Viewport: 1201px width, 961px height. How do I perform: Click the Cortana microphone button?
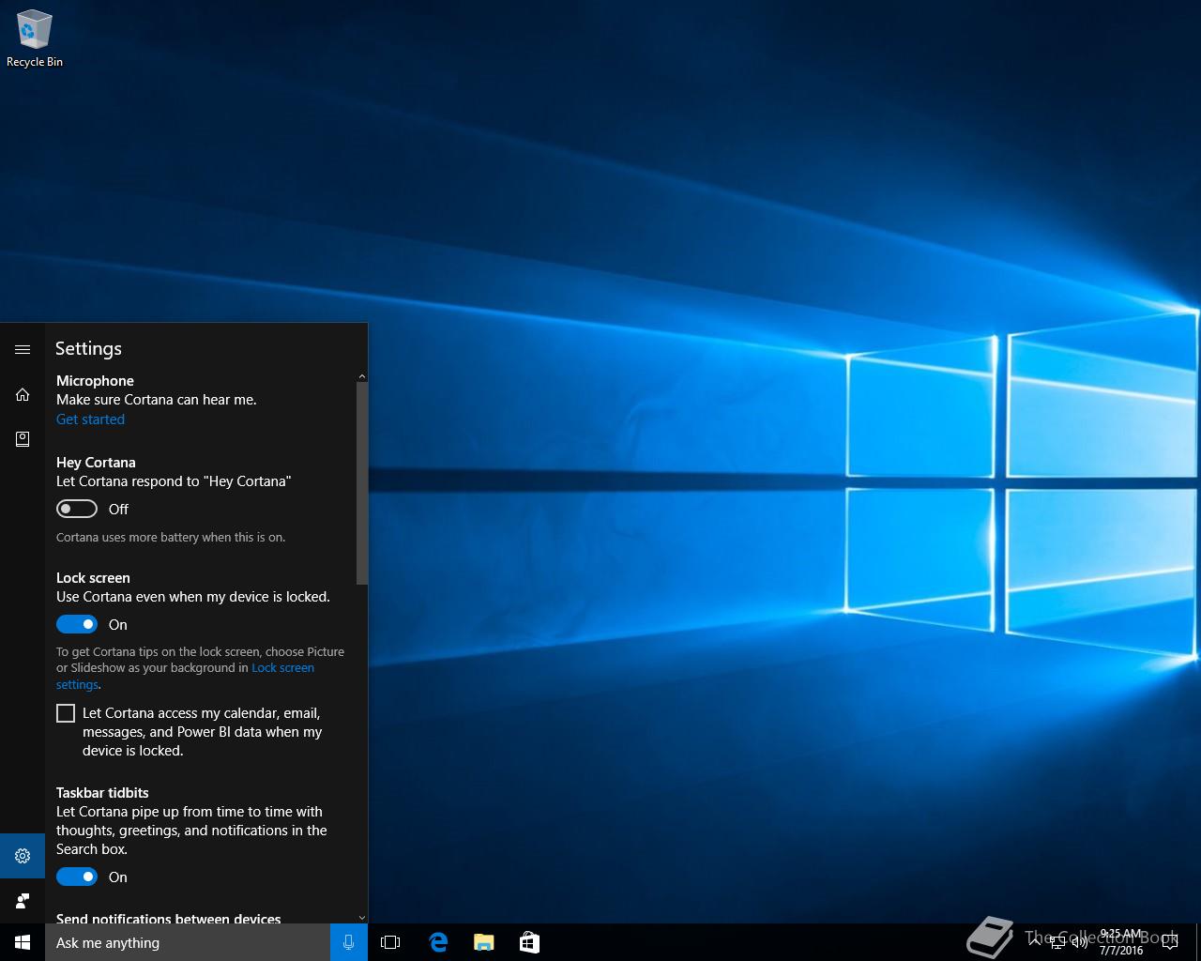pyautogui.click(x=349, y=942)
